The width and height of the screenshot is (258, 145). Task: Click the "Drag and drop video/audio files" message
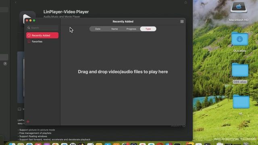point(123,72)
